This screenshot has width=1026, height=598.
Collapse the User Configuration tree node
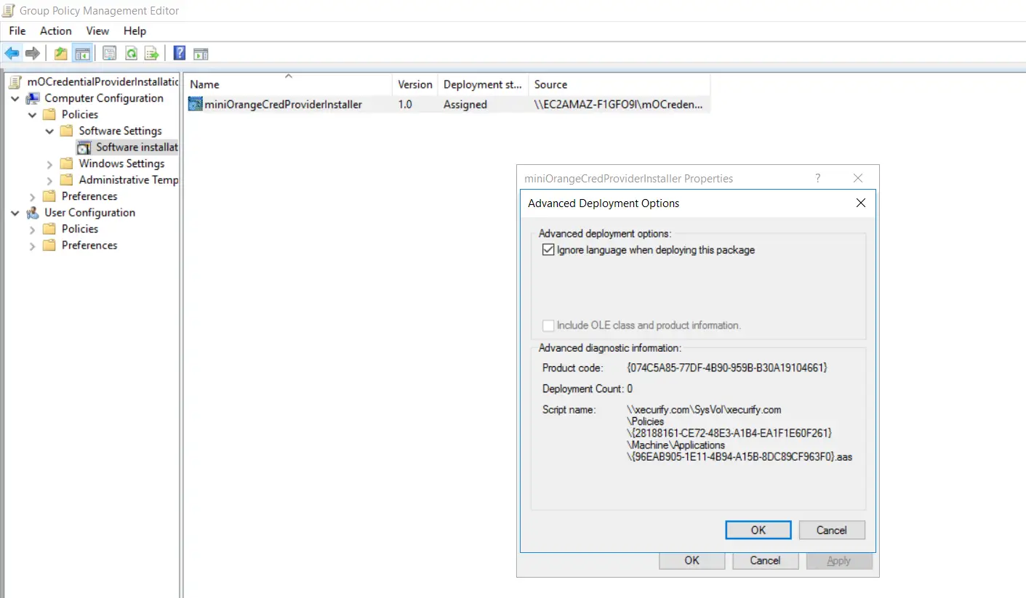point(15,213)
